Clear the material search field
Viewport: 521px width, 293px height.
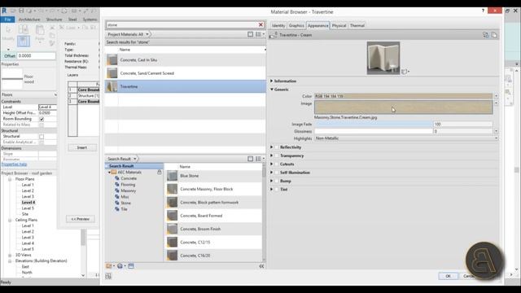(x=260, y=24)
